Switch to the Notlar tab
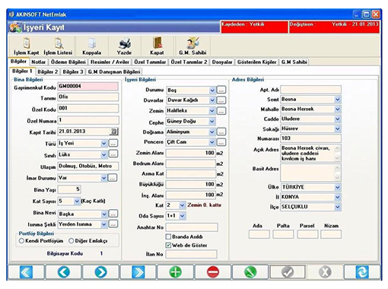This screenshot has width=388, height=289. [39, 62]
